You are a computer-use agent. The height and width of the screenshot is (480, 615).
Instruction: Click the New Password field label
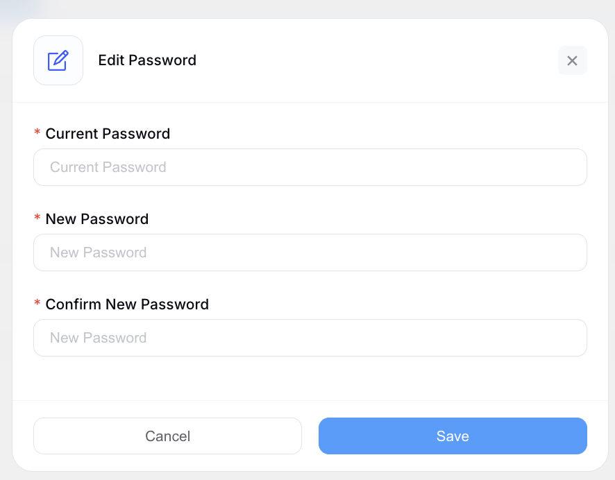point(96,218)
